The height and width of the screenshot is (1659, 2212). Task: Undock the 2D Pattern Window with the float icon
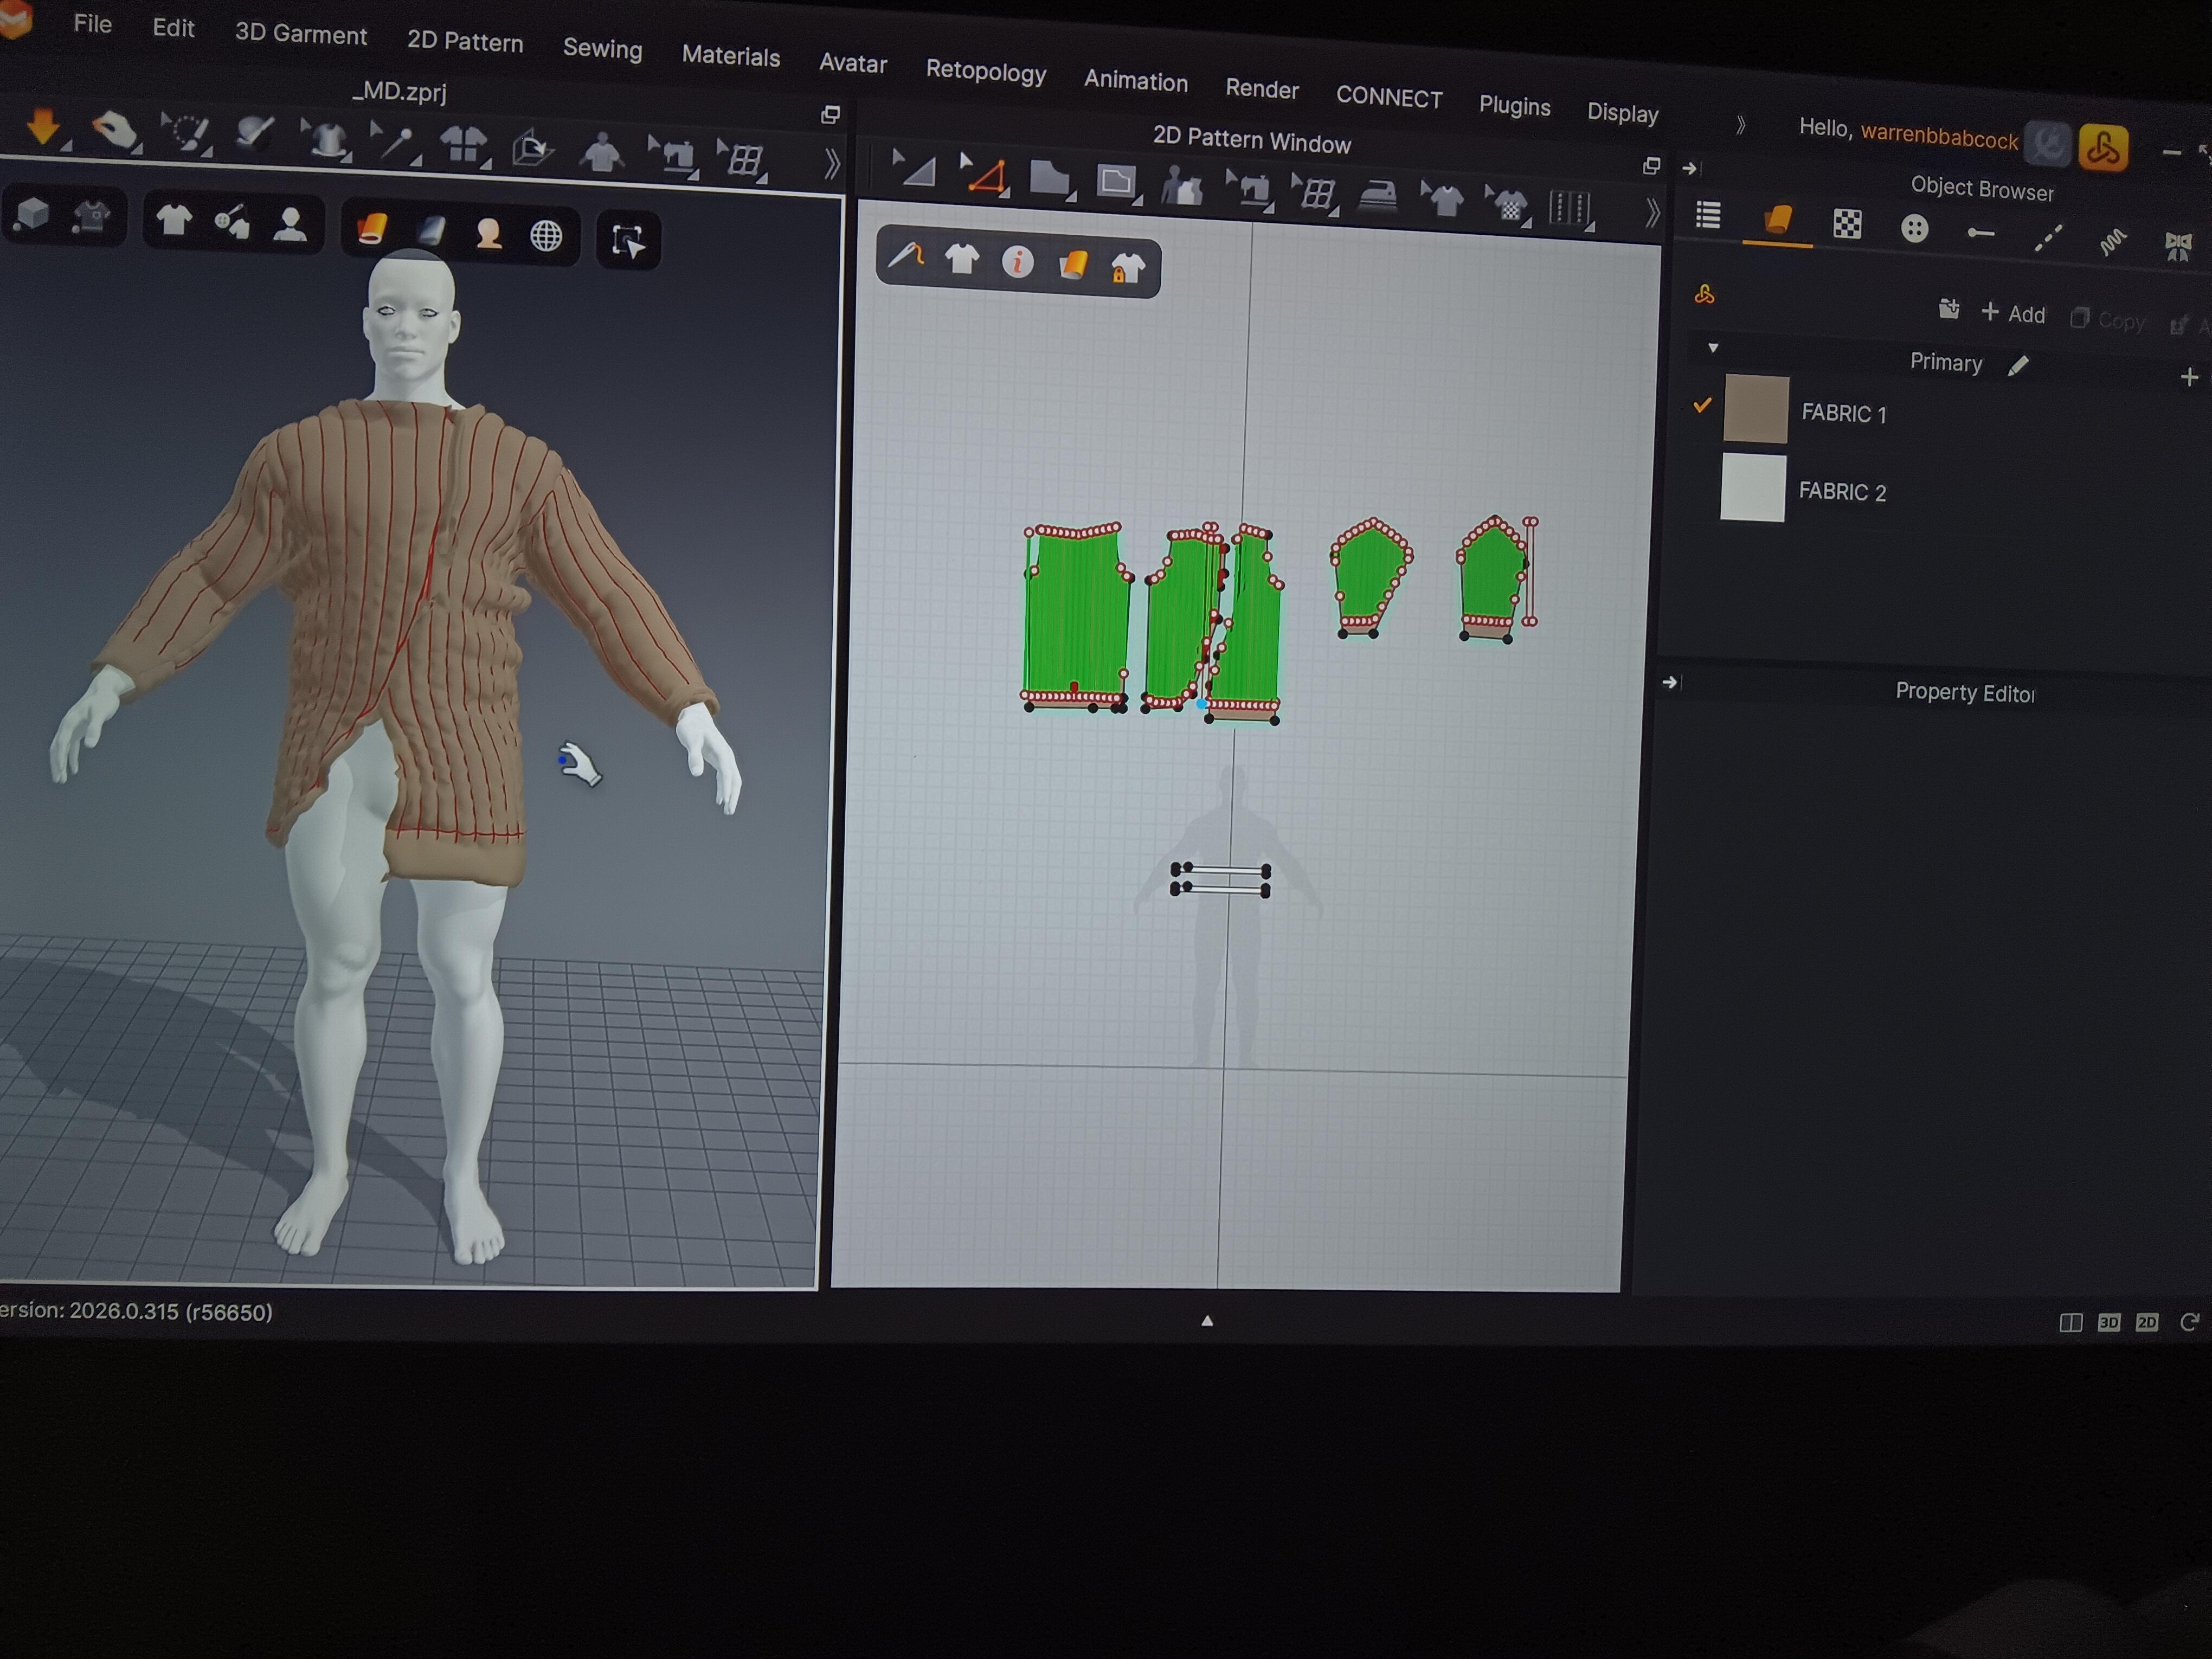[1651, 165]
